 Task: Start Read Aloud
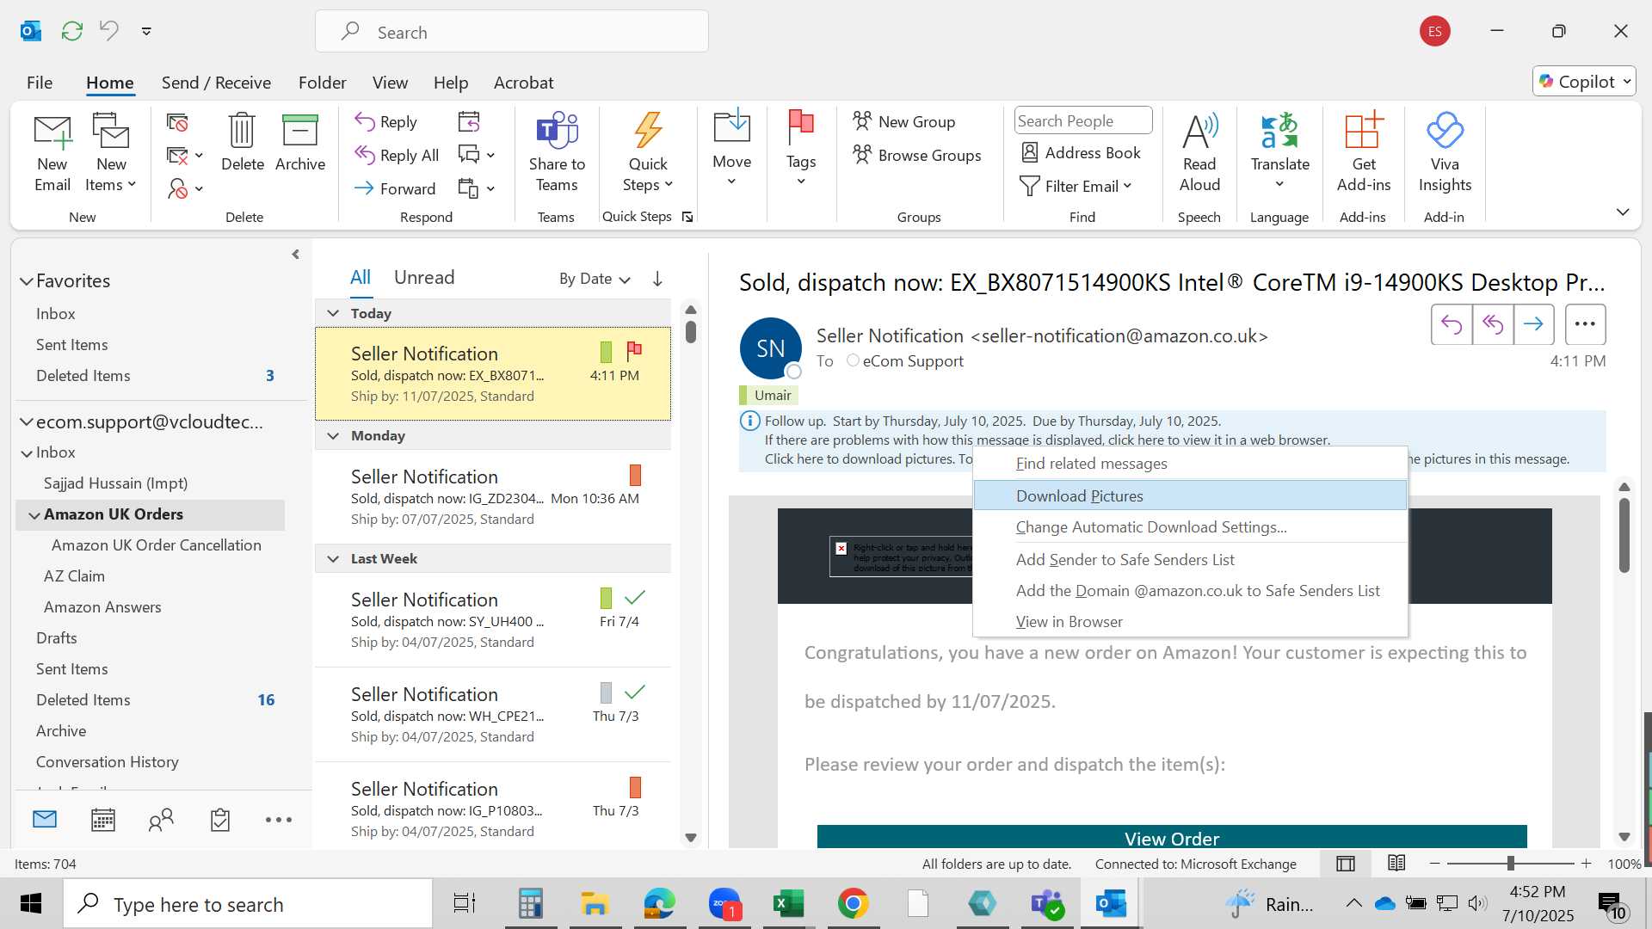[x=1199, y=153]
